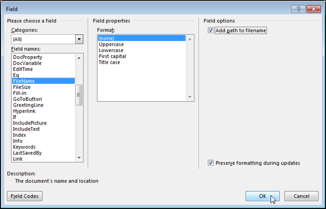
Task: Click the Cancel button
Action: [301, 196]
